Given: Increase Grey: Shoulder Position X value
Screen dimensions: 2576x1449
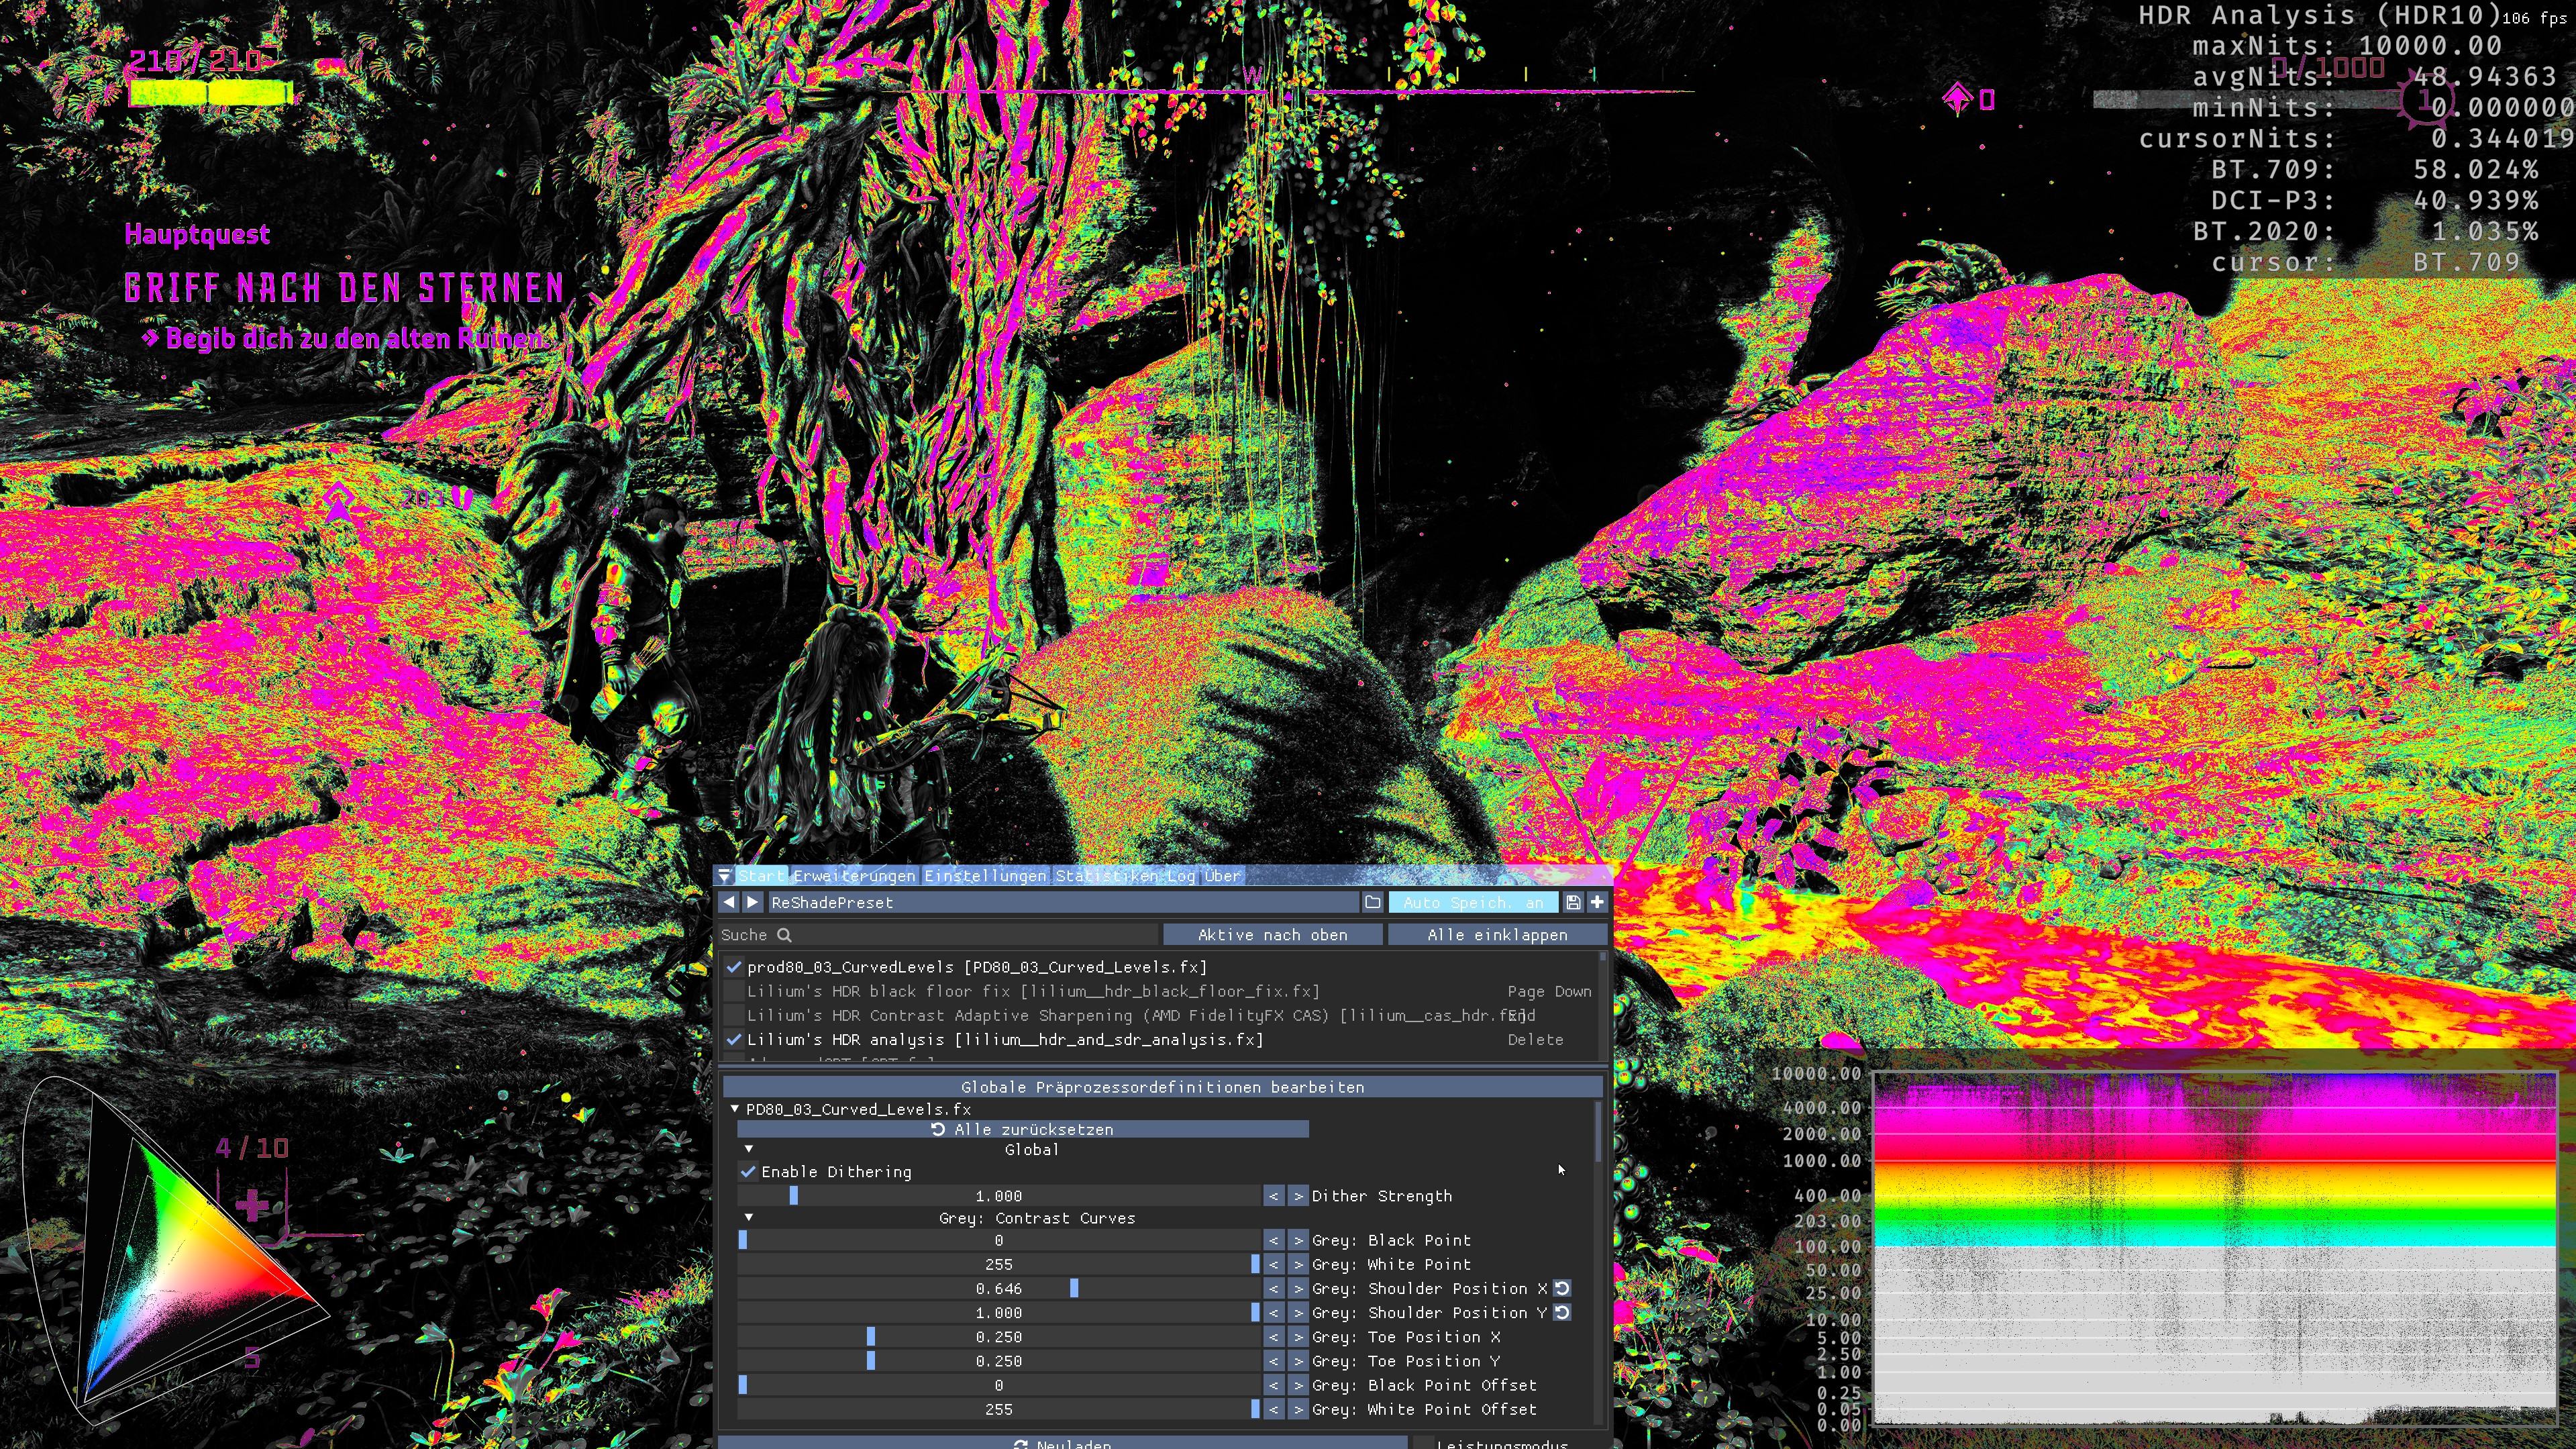Looking at the screenshot, I should point(1297,1289).
